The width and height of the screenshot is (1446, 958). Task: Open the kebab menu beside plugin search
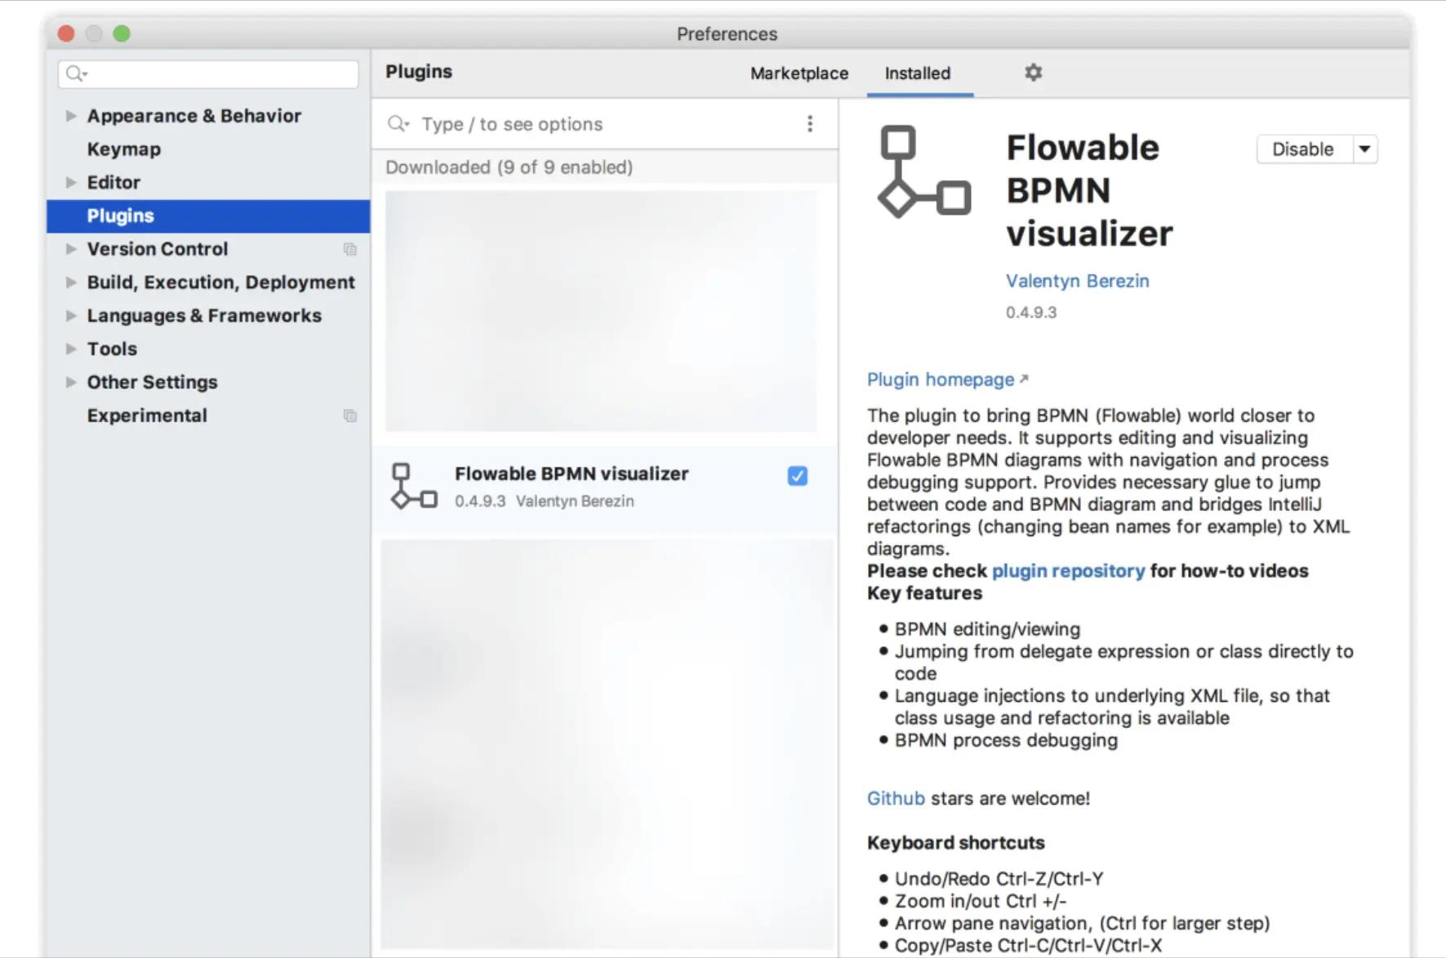pyautogui.click(x=810, y=123)
